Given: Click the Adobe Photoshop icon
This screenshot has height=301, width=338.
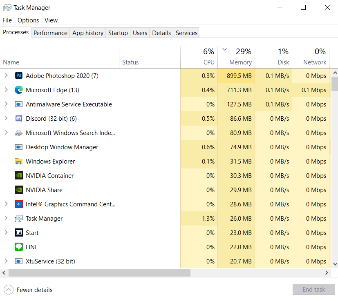Looking at the screenshot, I should tap(19, 75).
